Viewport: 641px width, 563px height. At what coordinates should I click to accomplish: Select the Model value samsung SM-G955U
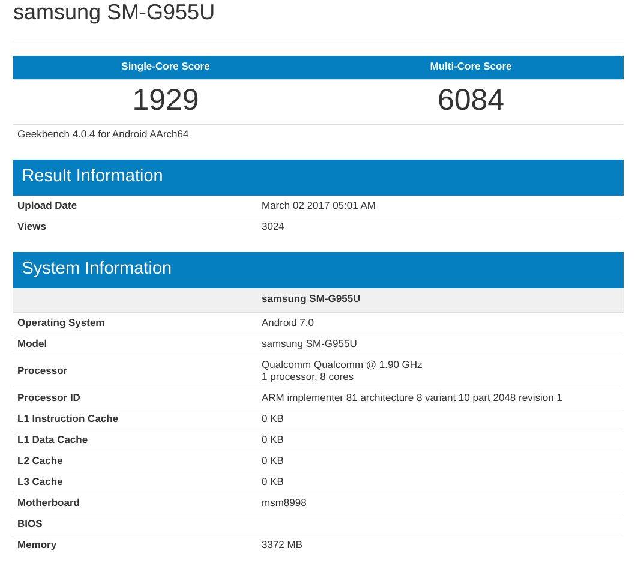(x=309, y=343)
